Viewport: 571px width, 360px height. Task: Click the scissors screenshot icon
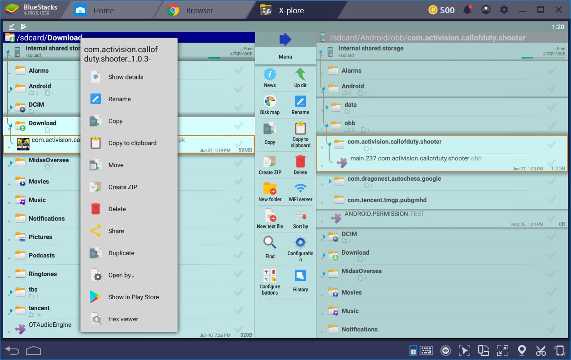[541, 350]
